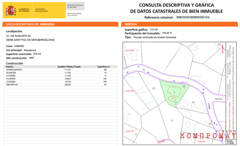Image resolution: width=240 pixels, height=146 pixels.
Task: Click construction year '1997'
Action: [31, 58]
